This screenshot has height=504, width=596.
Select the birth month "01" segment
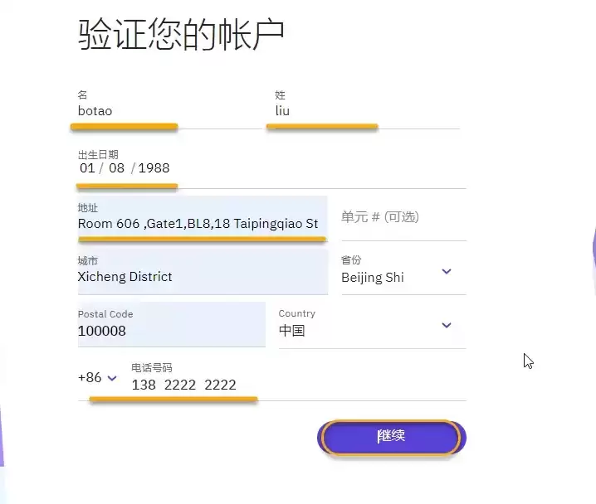click(87, 168)
